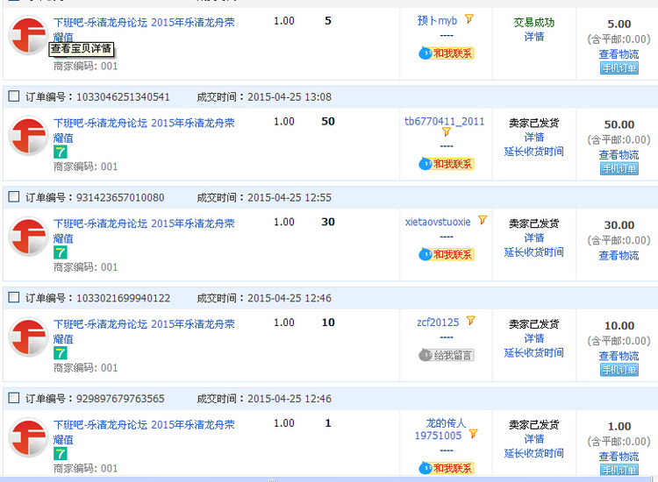Click the 50.00 total amount
Viewport: 658px width, 482px height.
(619, 124)
